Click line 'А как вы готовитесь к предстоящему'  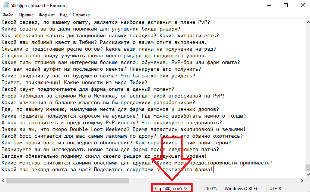tap(112, 123)
